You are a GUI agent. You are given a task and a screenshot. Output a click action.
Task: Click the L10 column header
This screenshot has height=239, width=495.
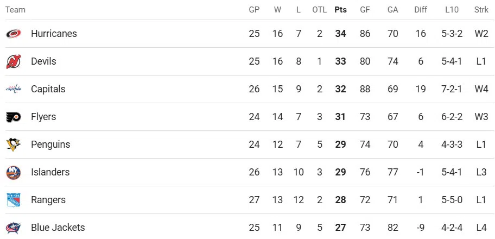[452, 10]
